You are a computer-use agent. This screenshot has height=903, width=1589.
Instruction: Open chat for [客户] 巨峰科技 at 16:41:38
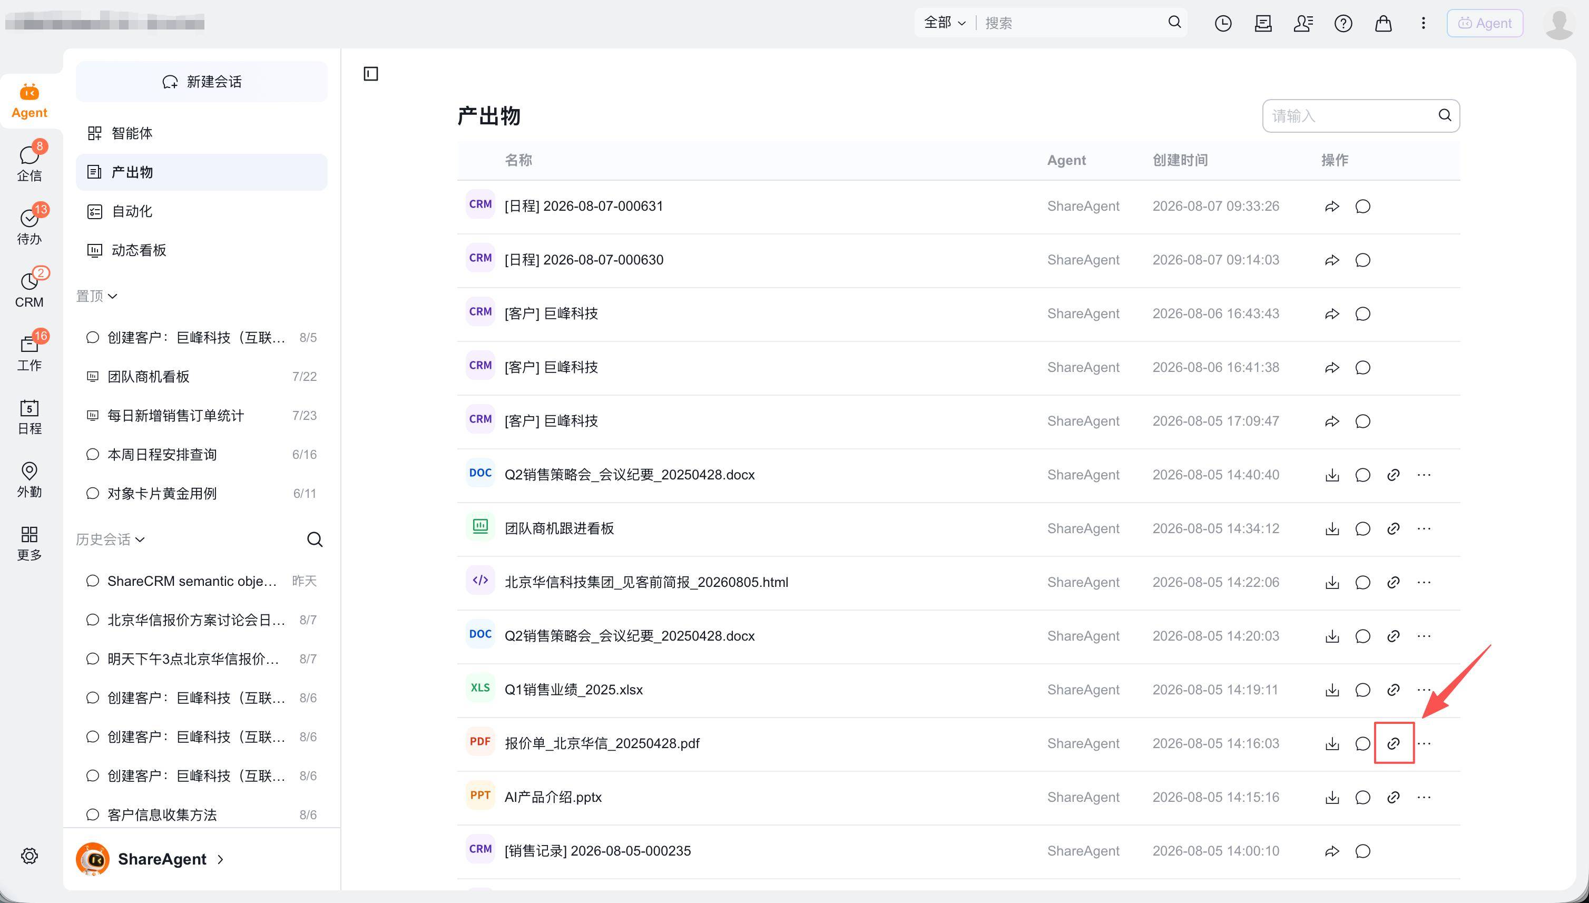point(1362,368)
